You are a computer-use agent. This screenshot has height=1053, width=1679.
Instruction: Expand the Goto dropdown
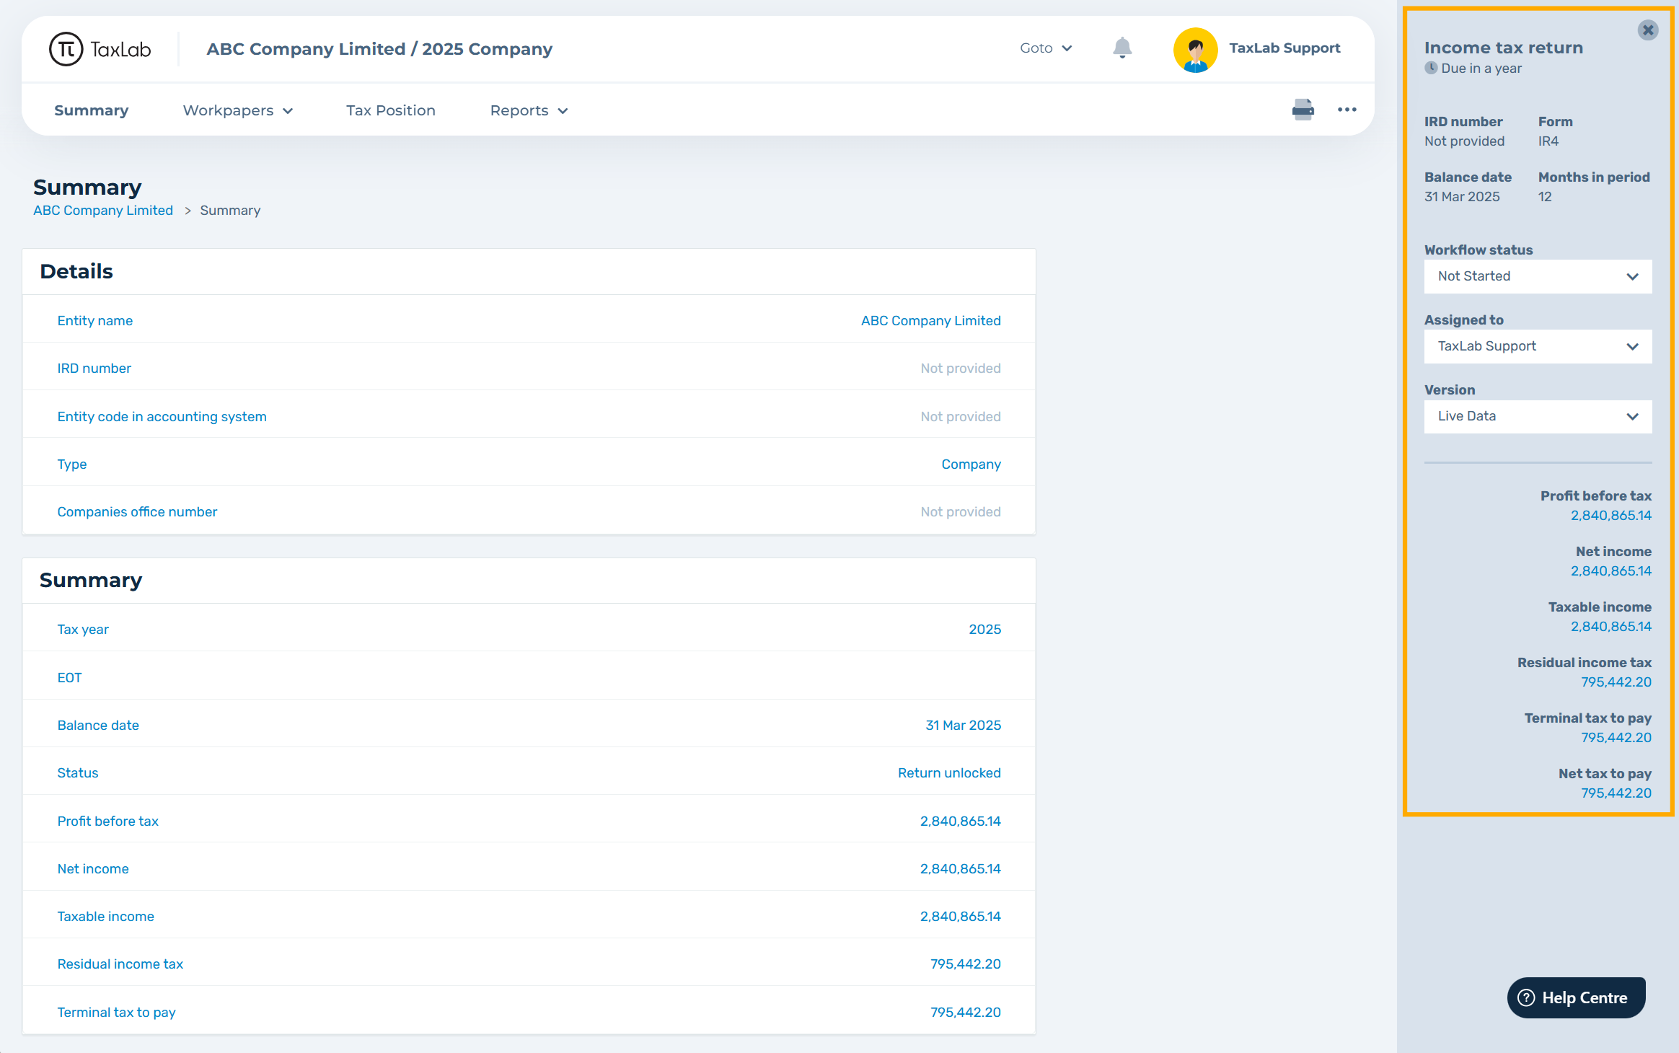tap(1046, 48)
